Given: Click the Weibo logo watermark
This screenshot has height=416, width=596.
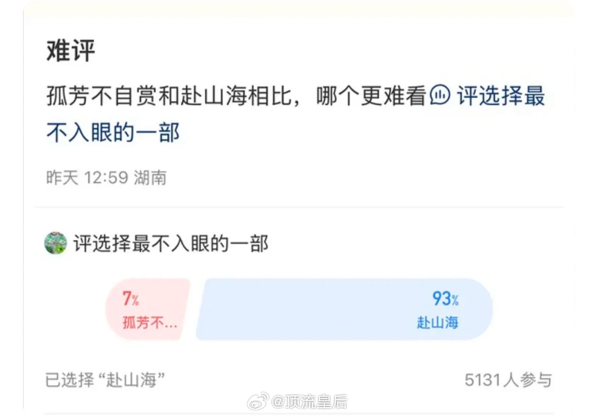Looking at the screenshot, I should (259, 401).
